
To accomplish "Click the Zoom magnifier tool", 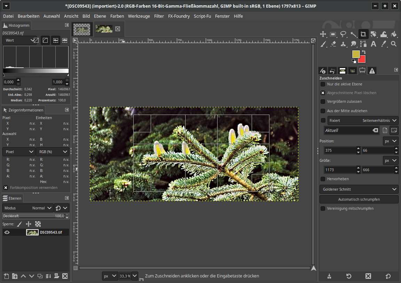I will coord(394,44).
